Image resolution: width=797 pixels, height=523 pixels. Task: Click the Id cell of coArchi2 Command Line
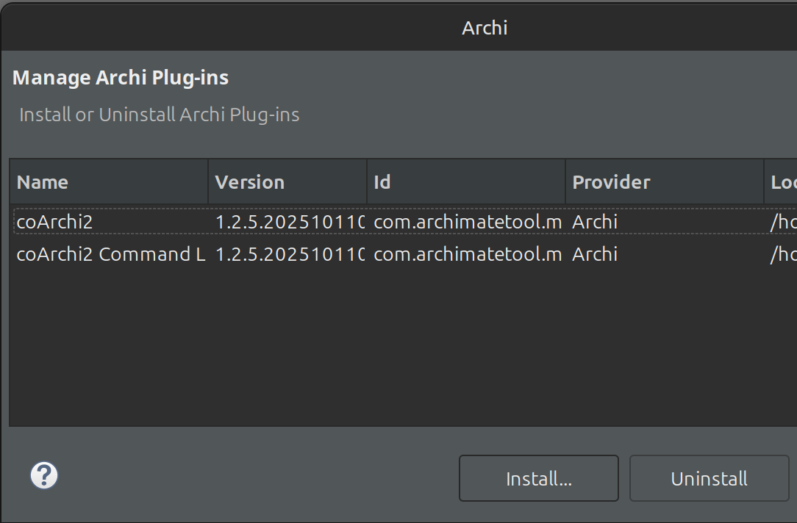coord(468,254)
